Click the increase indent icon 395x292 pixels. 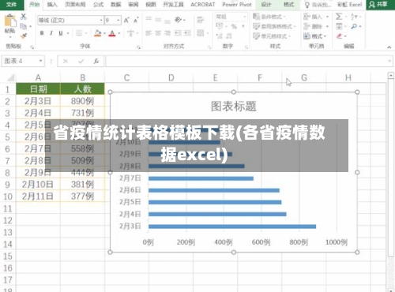coord(187,33)
